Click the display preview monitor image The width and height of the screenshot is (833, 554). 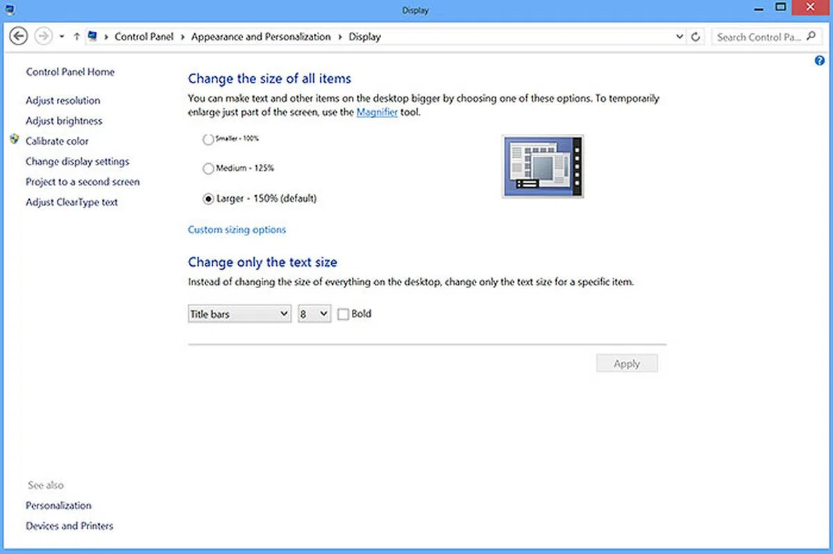(x=543, y=167)
